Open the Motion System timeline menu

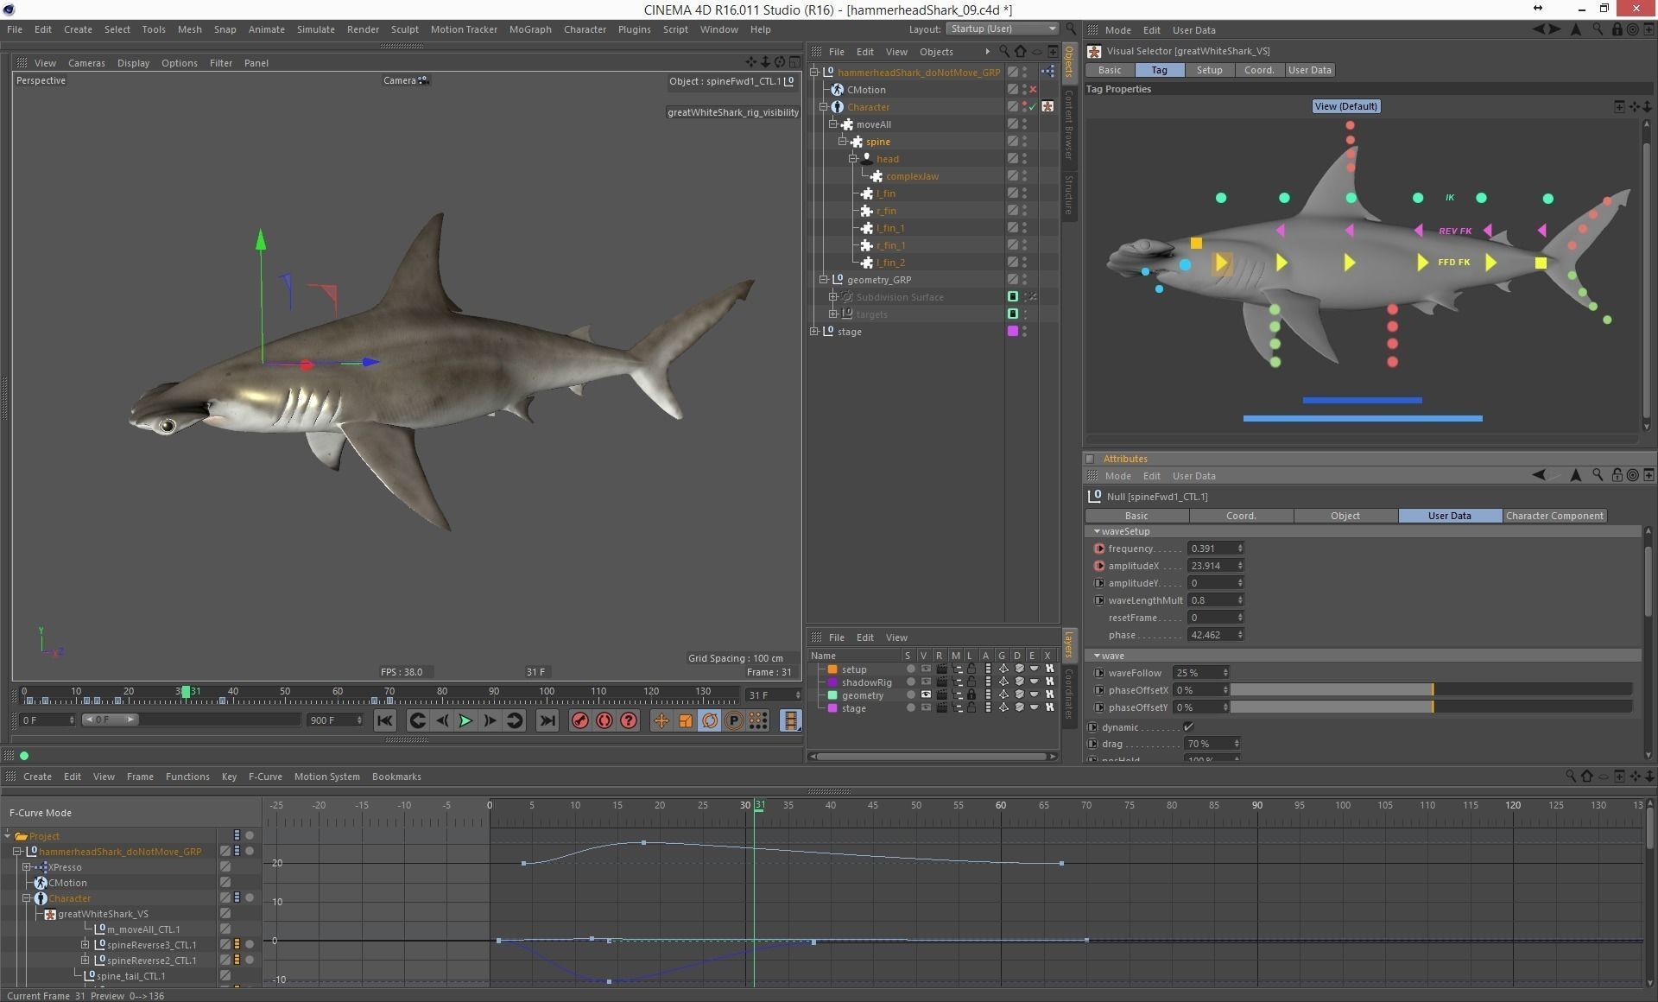pos(326,777)
